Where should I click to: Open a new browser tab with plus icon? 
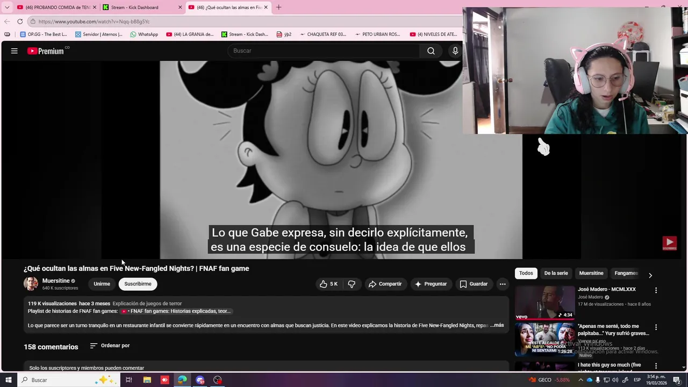point(278,7)
